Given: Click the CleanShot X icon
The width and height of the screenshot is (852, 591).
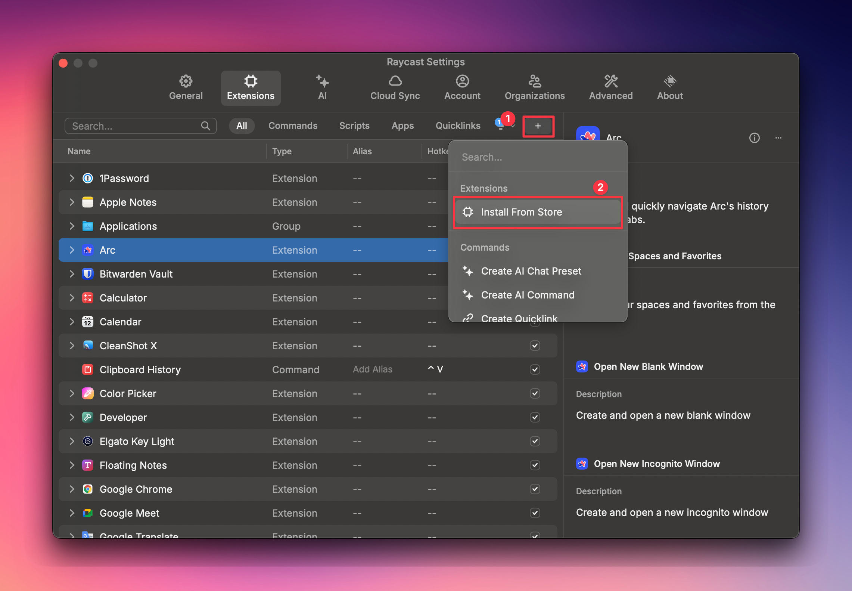Looking at the screenshot, I should pos(87,346).
